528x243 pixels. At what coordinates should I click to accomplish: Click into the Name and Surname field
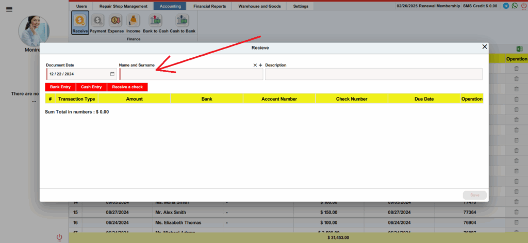tap(191, 74)
